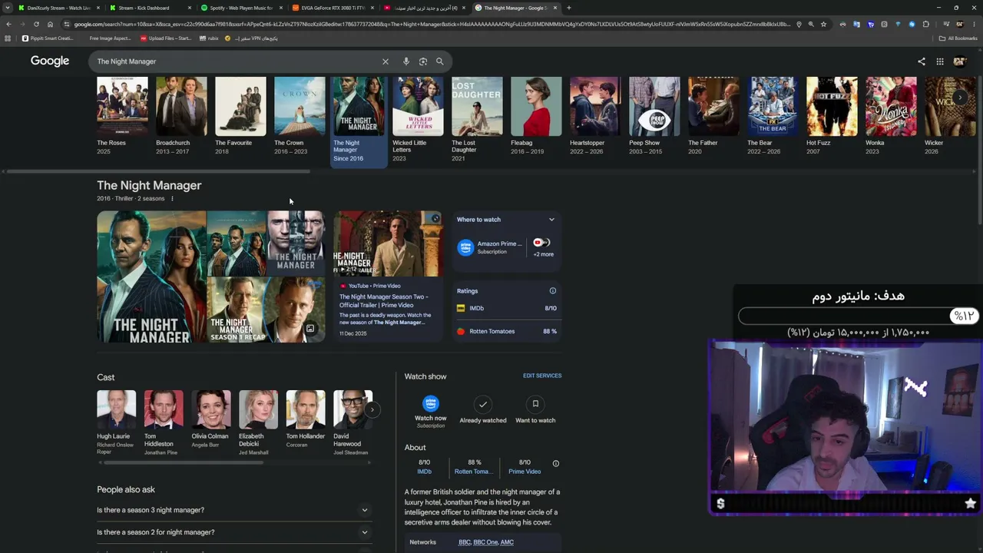
Task: Open the Chrome apps shortcut in bookmarks bar
Action: [8, 38]
